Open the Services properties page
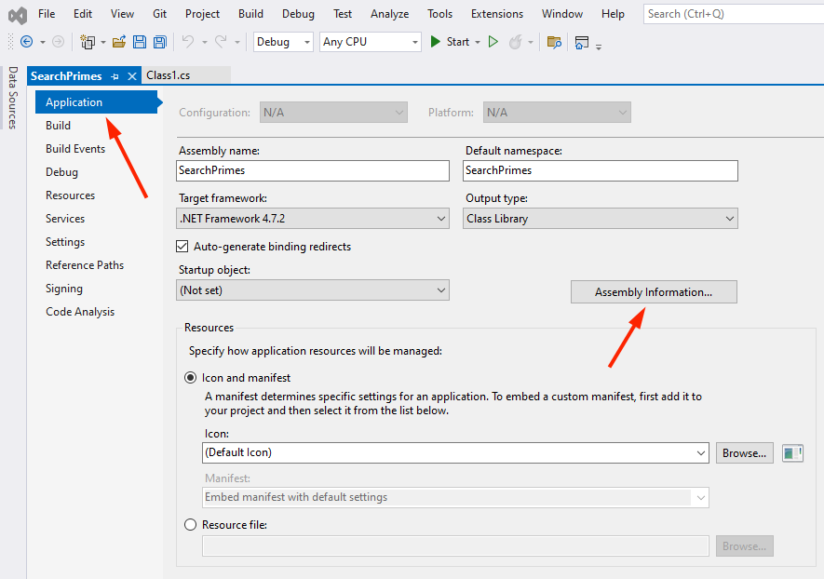This screenshot has width=824, height=579. (x=65, y=219)
